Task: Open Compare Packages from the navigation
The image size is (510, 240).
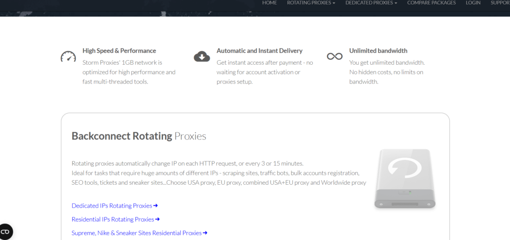Action: pyautogui.click(x=431, y=3)
